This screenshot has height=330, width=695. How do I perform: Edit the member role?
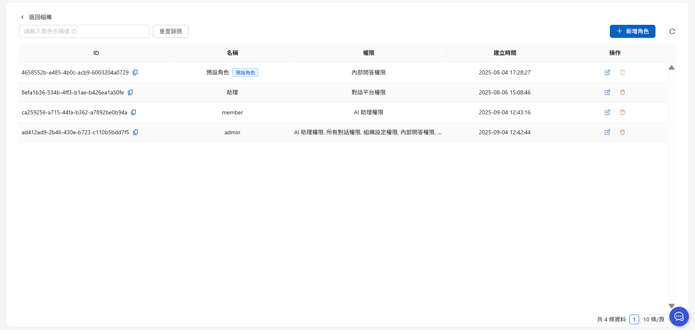click(x=607, y=112)
